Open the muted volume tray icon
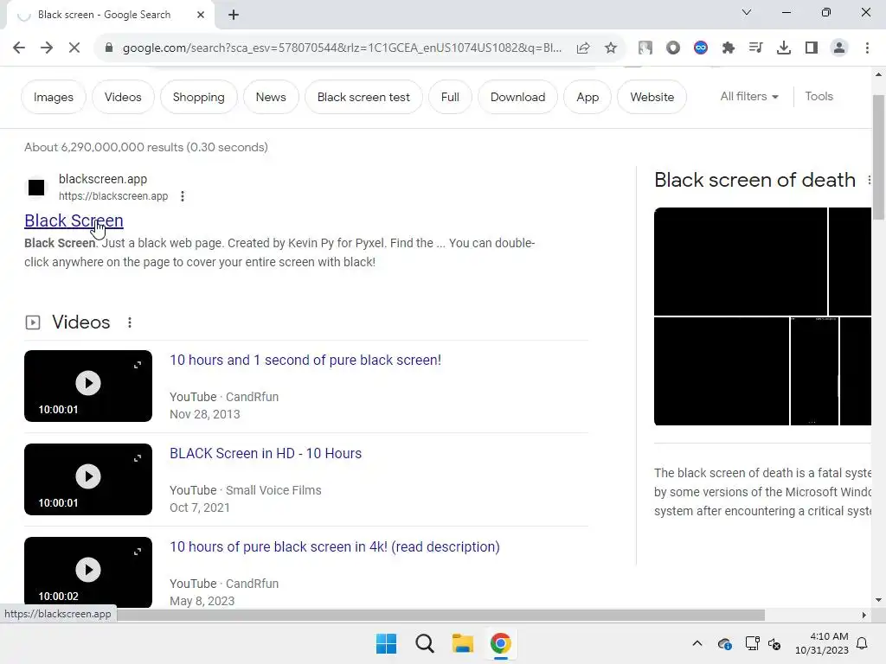 point(774,643)
